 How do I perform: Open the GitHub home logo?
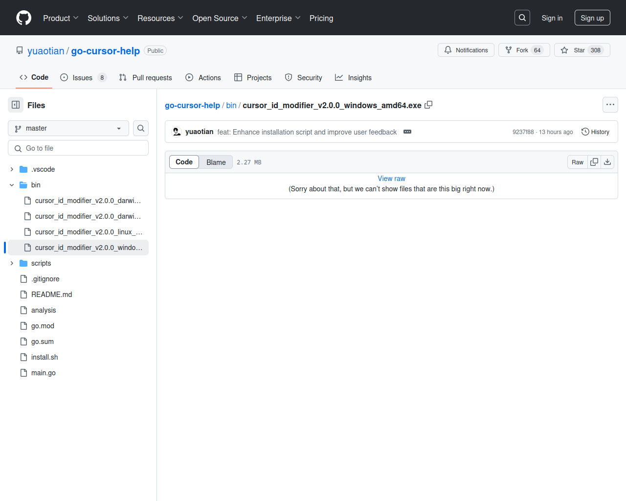[23, 18]
